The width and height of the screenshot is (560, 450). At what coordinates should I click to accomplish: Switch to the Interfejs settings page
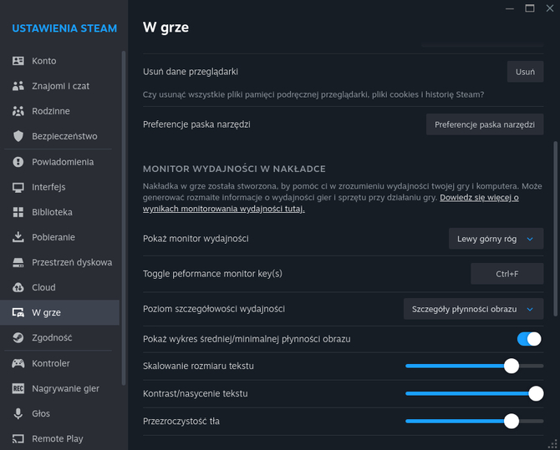[59, 187]
